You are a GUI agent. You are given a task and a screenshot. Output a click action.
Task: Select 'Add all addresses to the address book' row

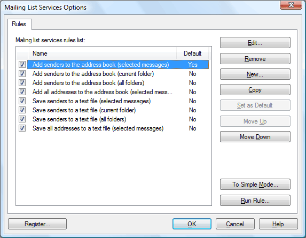click(118, 92)
